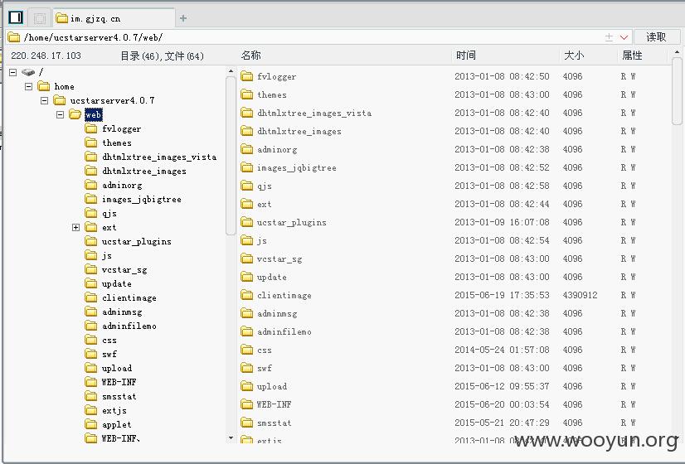The width and height of the screenshot is (685, 464).
Task: Select clientimage in the tree
Action: click(x=129, y=297)
